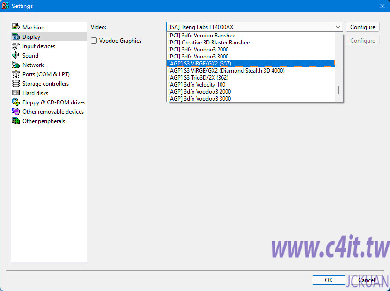Pick [AGP] 3dfx Voodoo3 3000
390x291 pixels.
(250, 98)
